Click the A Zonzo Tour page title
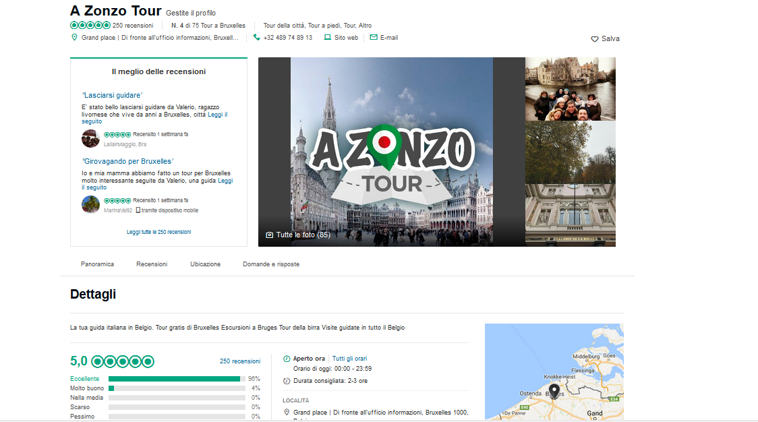The height and width of the screenshot is (422, 758). [115, 11]
